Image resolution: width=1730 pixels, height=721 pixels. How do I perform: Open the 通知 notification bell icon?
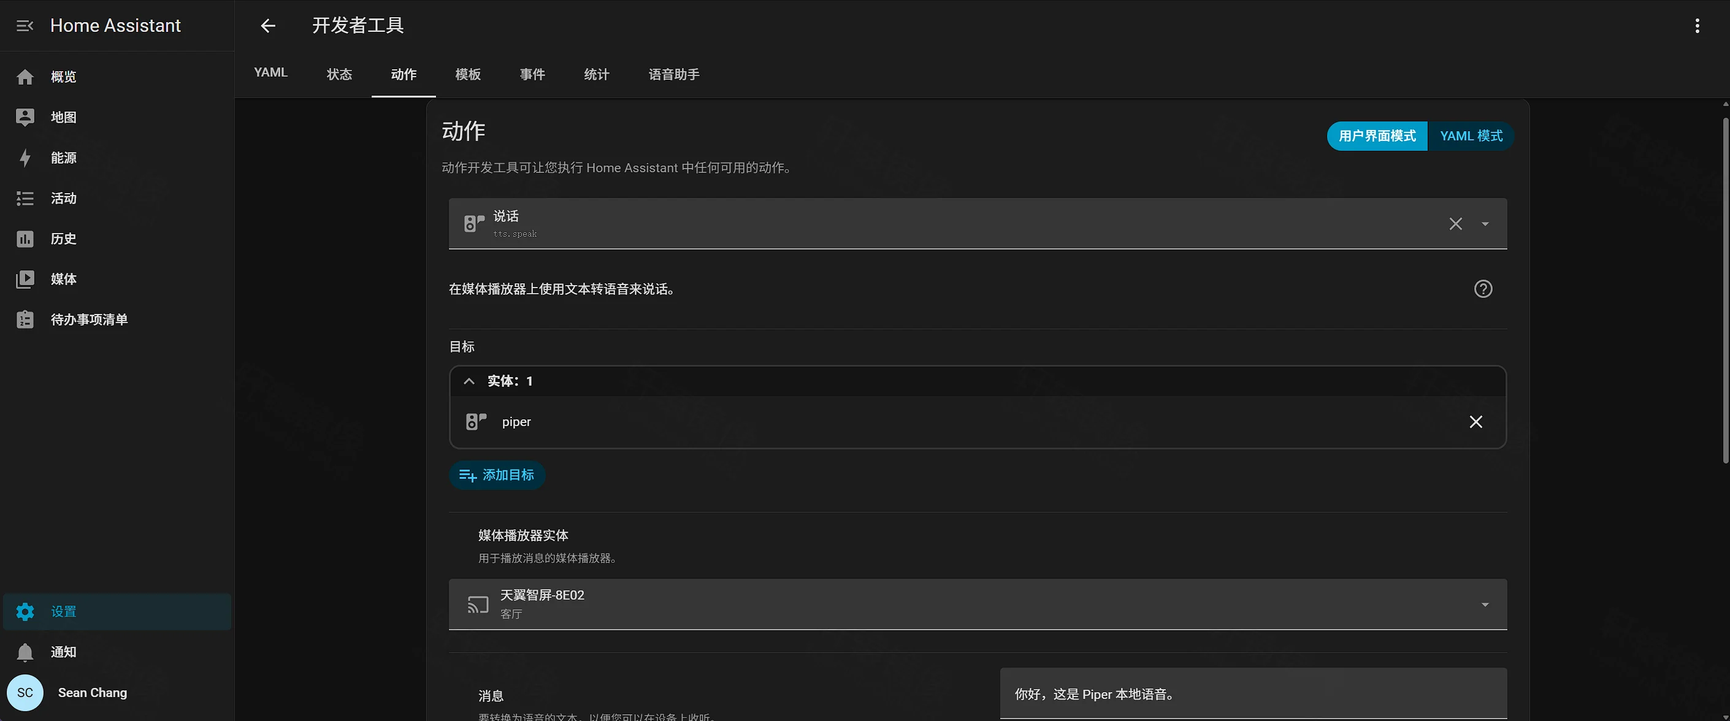click(x=25, y=652)
